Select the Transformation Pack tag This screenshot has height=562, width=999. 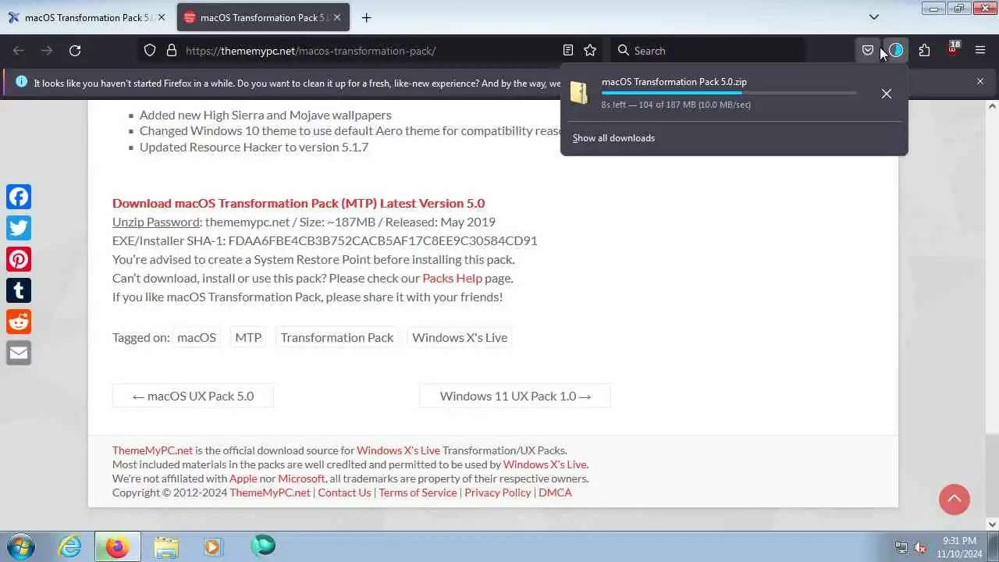pyautogui.click(x=337, y=337)
